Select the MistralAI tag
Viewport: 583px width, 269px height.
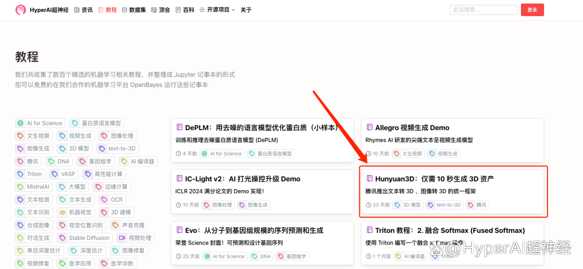coord(34,186)
